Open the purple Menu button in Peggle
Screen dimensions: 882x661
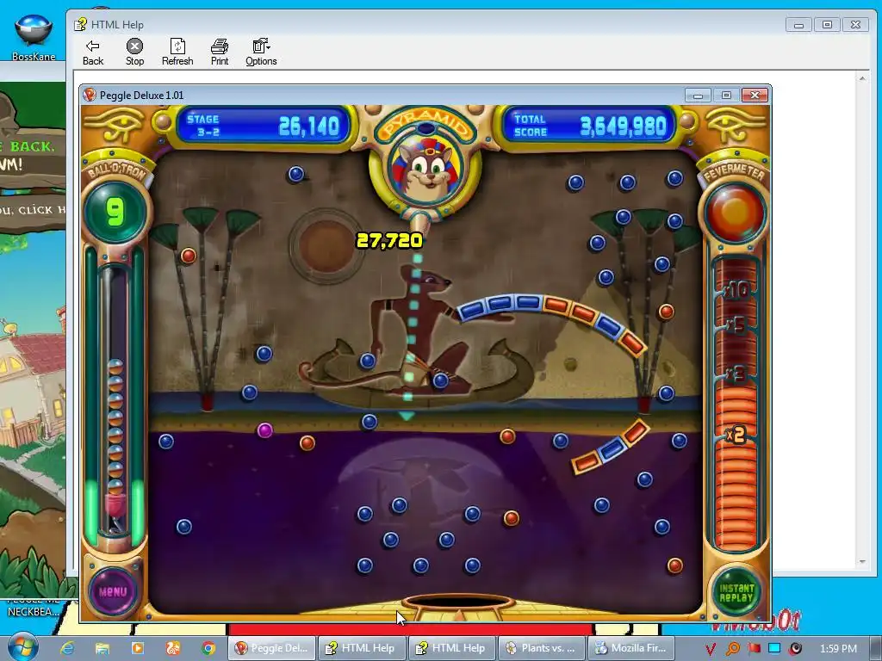point(113,591)
